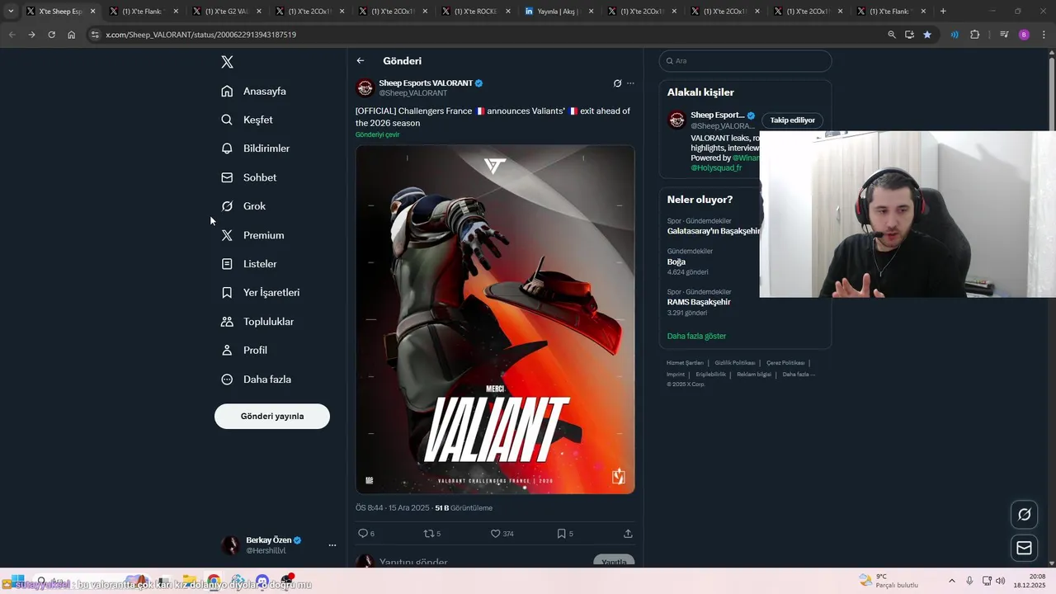Click the zoom magnifier icon in address bar
Screen dimensions: 1056x594
click(891, 35)
